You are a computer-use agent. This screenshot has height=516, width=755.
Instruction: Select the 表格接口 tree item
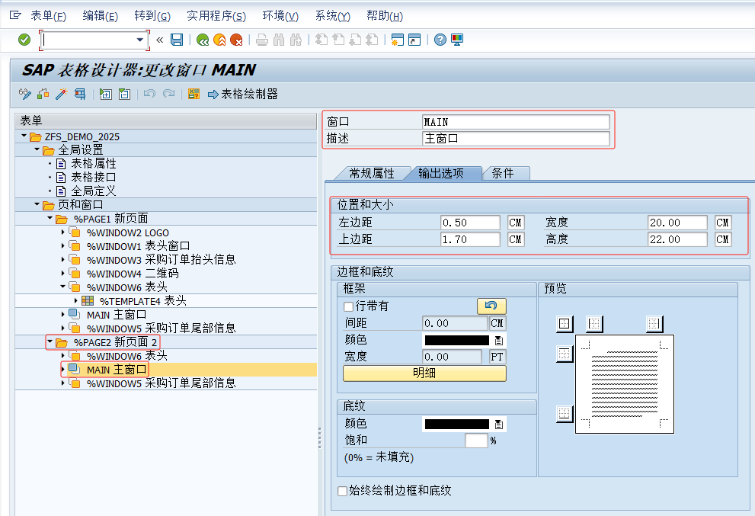[94, 177]
